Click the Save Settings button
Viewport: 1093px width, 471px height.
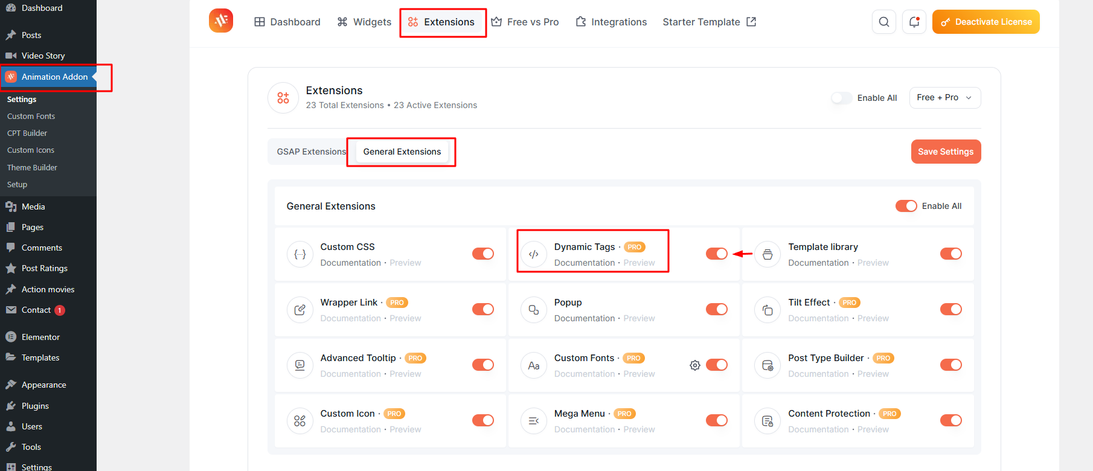946,152
